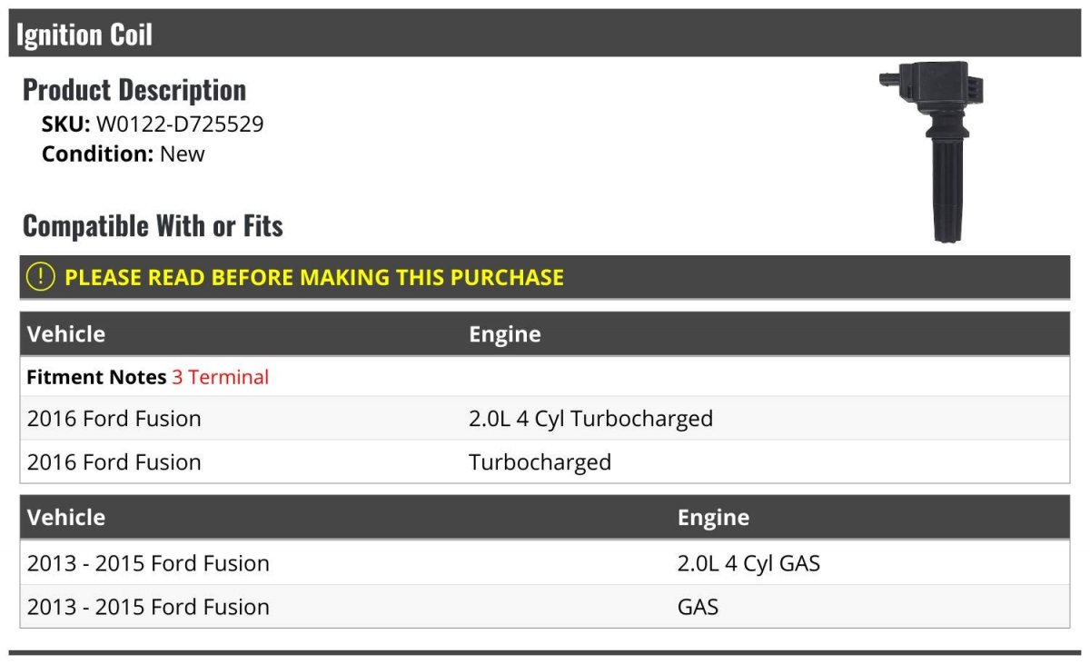The height and width of the screenshot is (664, 1090).
Task: Click the first table's Vehicle column header
Action: tap(66, 334)
